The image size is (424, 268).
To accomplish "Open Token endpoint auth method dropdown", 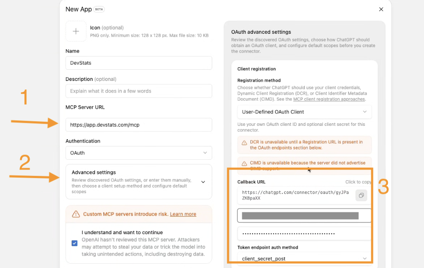I will pos(304,259).
